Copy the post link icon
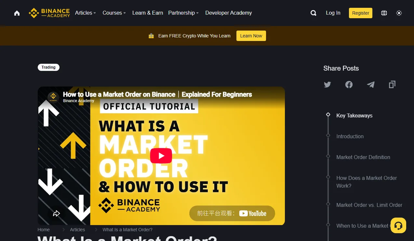The width and height of the screenshot is (414, 241). pos(392,85)
